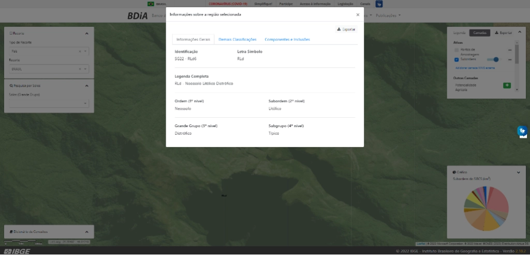The height and width of the screenshot is (255, 530).
Task: Uncheck the Subordens layer checkbox
Action: point(457,60)
